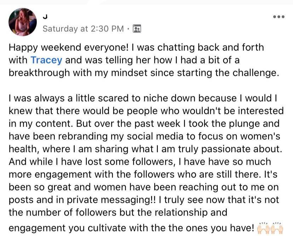This screenshot has width=293, height=236.
Task: Open the "Saturday at 2:30 PM" timestamp
Action: pos(83,29)
